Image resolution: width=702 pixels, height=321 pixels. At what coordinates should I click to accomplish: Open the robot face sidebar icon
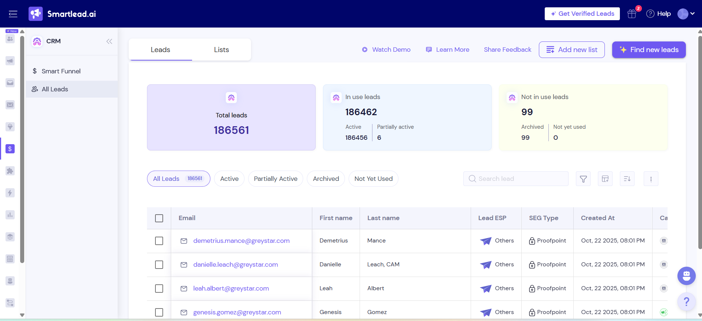pos(10,281)
